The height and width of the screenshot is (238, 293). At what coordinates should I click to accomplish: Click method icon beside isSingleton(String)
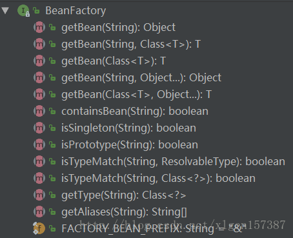(39, 128)
